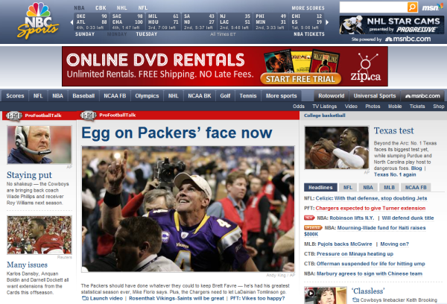Open the Golf menu item
Image resolution: width=447 pixels, height=304 pixels.
click(225, 96)
